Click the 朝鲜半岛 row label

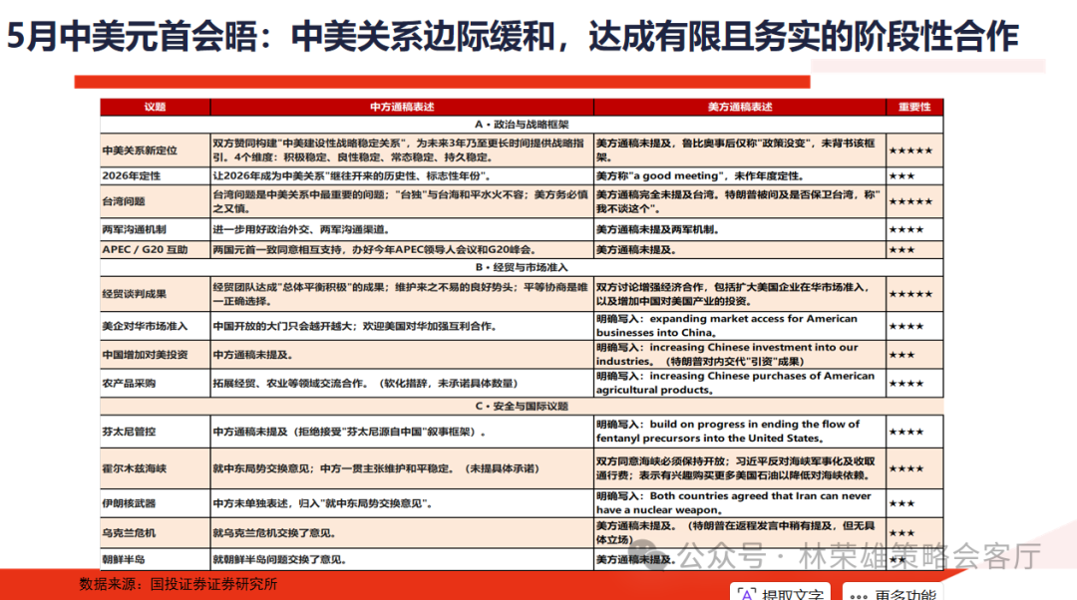(124, 559)
